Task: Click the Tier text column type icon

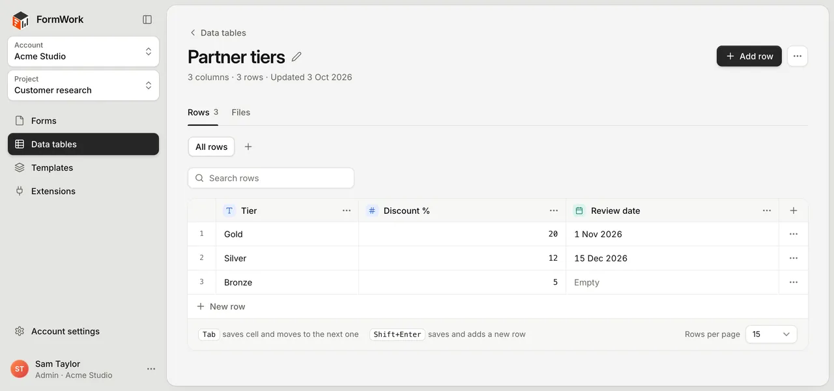Action: pyautogui.click(x=229, y=210)
